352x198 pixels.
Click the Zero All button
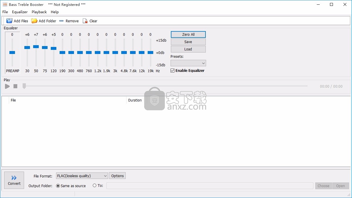[x=188, y=35]
